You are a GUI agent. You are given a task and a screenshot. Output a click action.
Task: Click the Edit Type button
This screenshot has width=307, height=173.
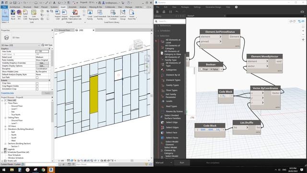[47, 45]
